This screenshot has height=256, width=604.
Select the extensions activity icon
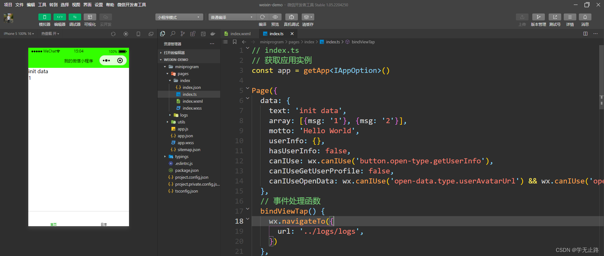tap(193, 34)
